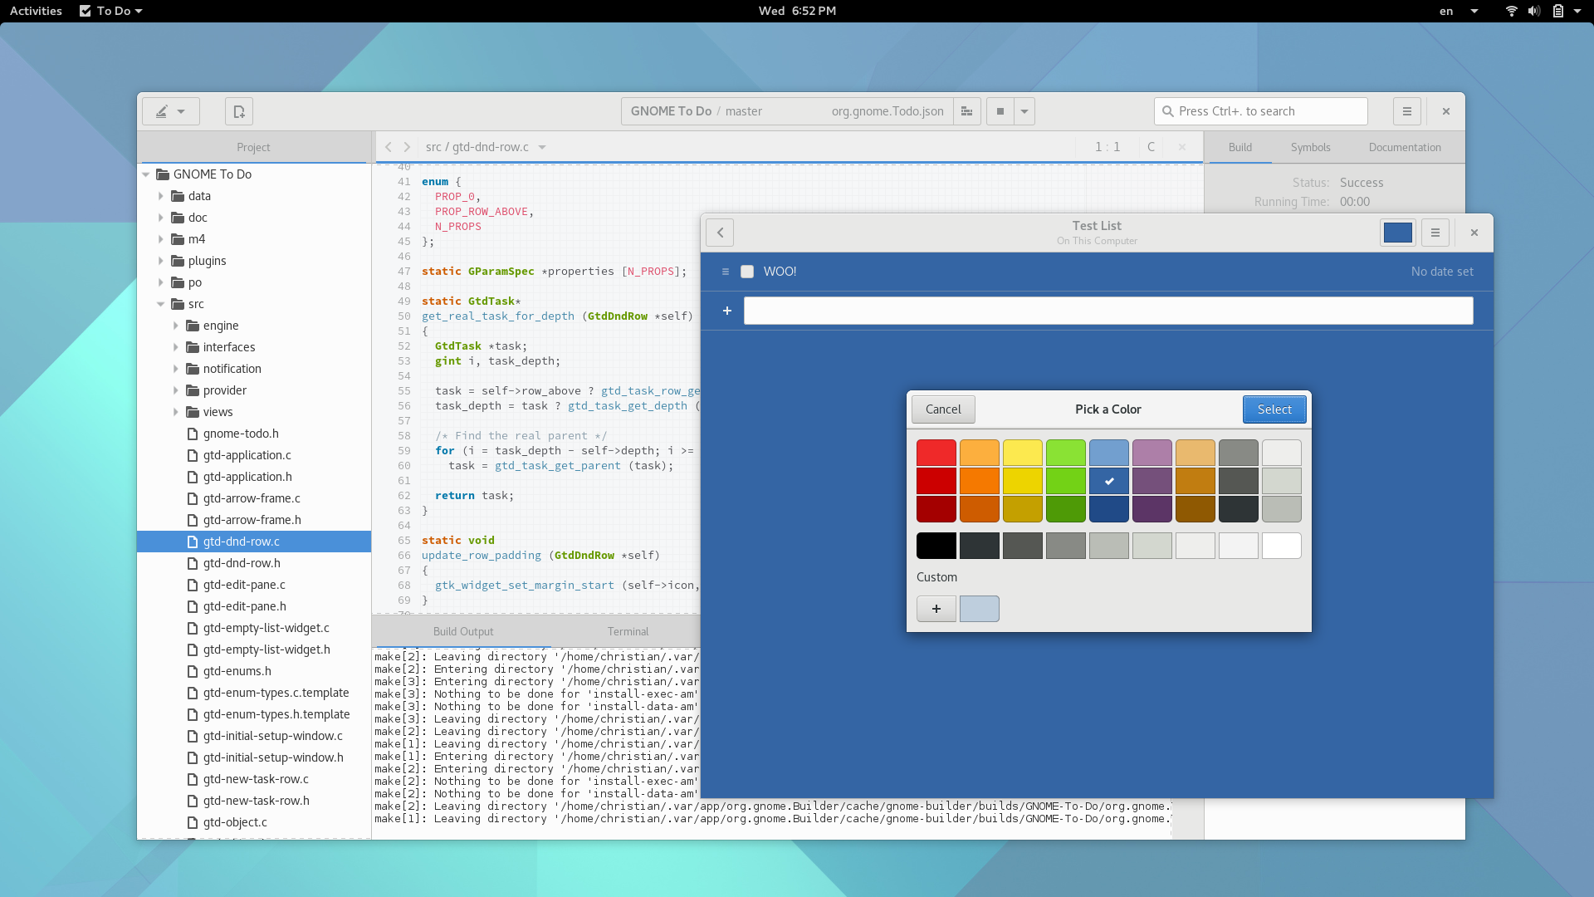This screenshot has height=897, width=1594.
Task: Focus the new task entry field
Action: (1108, 311)
